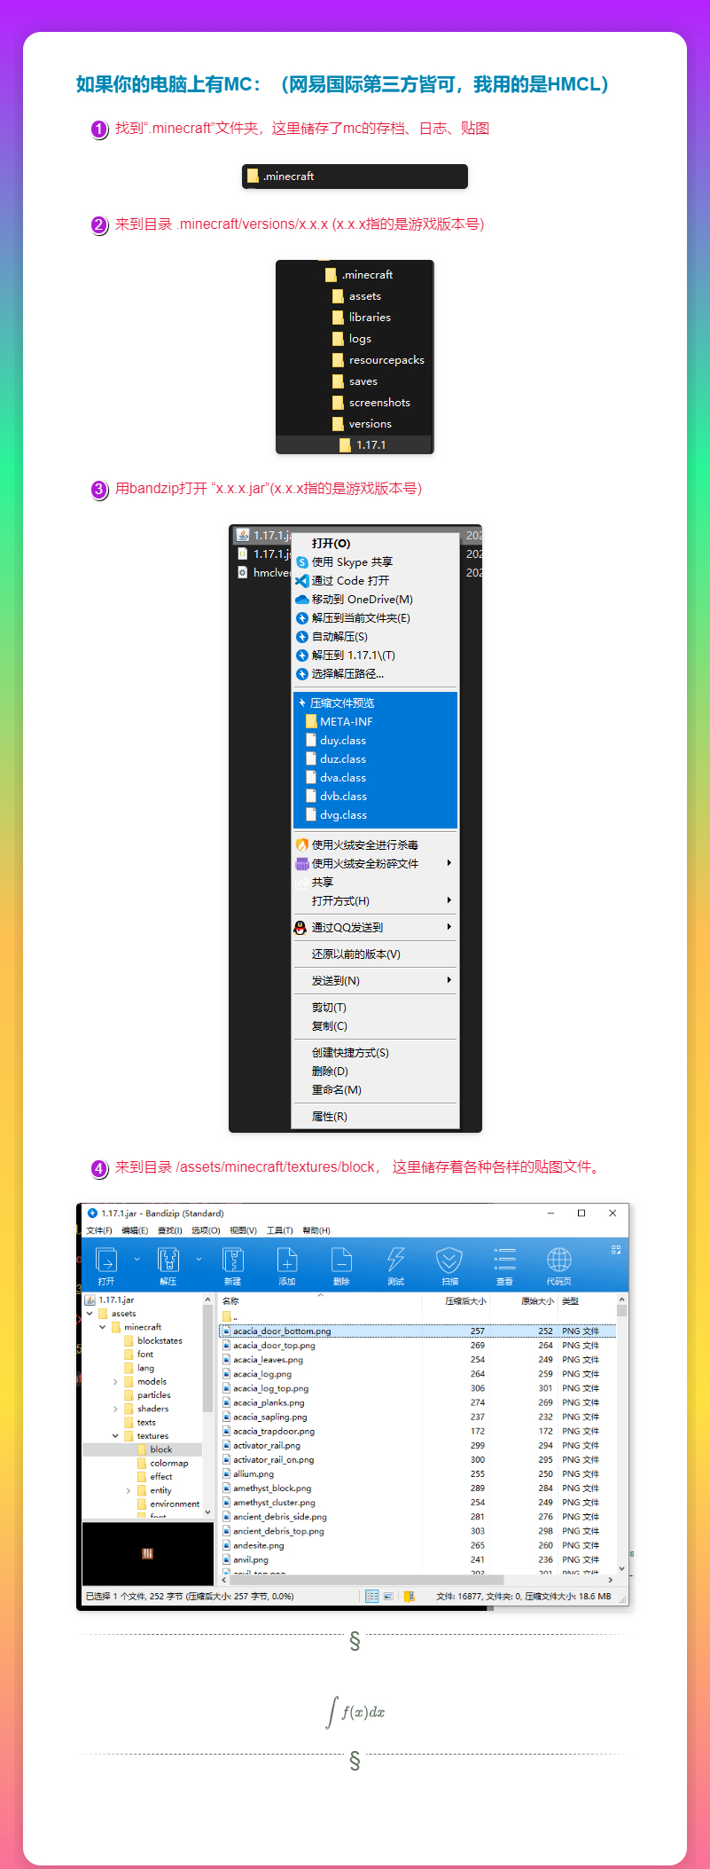Collapse the assets folder tree node
Viewport: 710px width, 1869px height.
90,1314
